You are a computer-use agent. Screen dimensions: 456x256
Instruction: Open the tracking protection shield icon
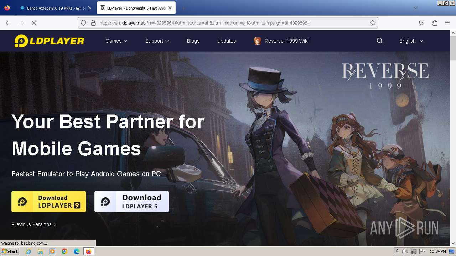pyautogui.click(x=83, y=23)
